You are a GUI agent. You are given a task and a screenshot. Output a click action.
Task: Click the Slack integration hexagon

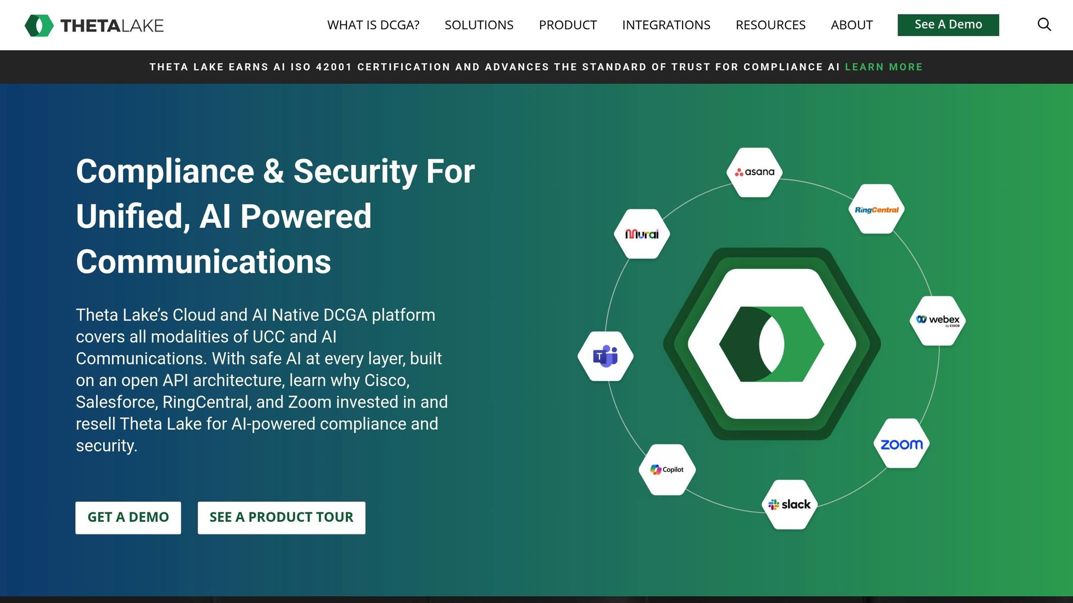pyautogui.click(x=790, y=505)
